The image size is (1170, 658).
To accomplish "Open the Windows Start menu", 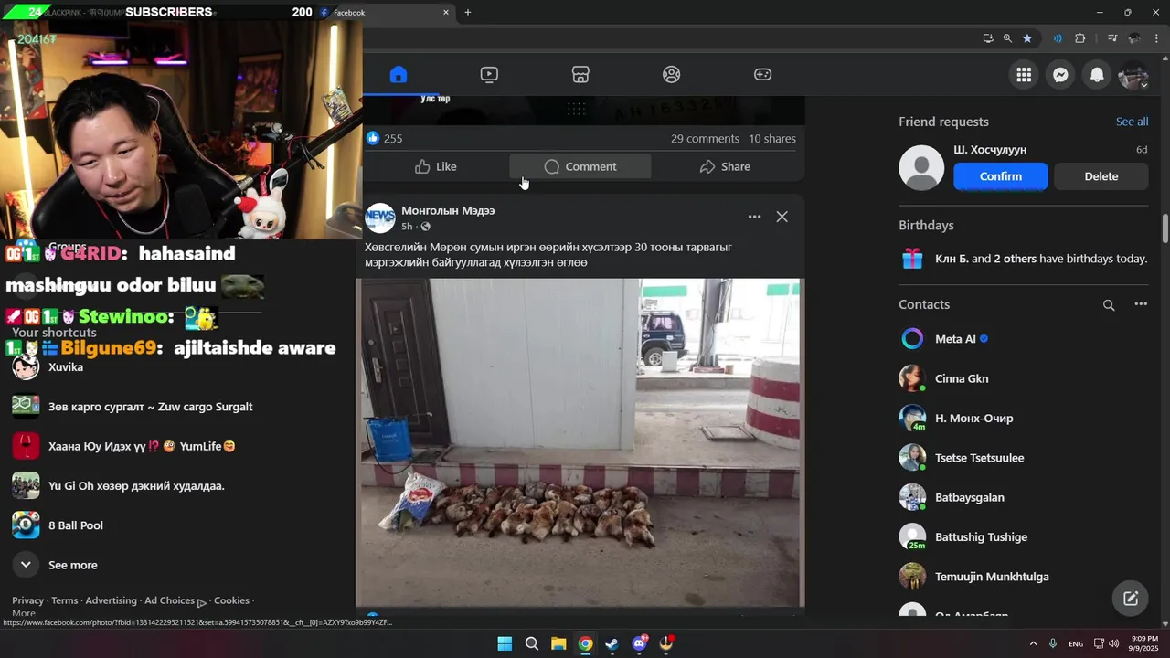I will pyautogui.click(x=505, y=644).
